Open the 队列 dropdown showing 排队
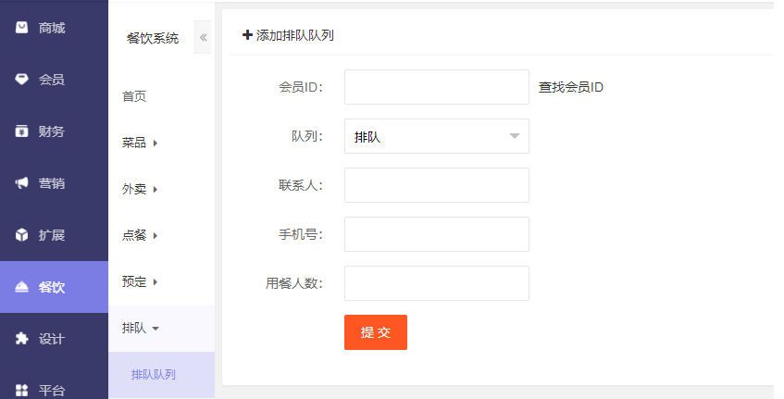 click(x=436, y=136)
